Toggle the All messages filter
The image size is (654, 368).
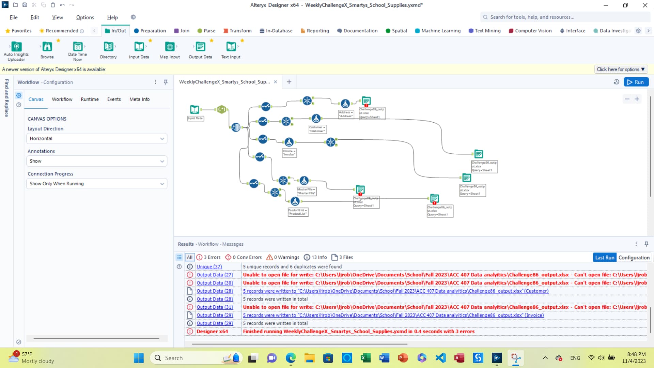(189, 257)
